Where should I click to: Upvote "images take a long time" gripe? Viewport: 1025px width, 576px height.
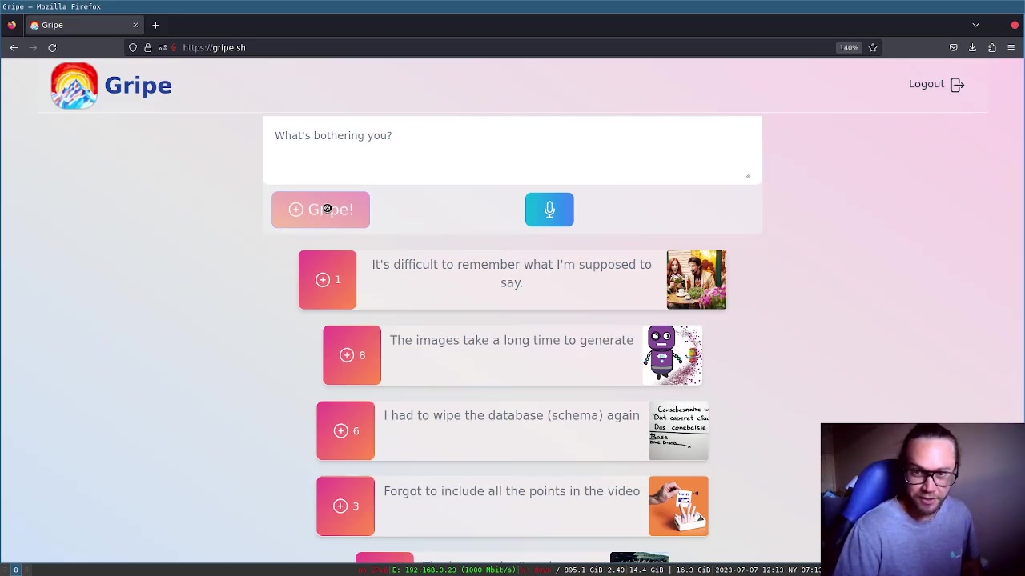(352, 355)
